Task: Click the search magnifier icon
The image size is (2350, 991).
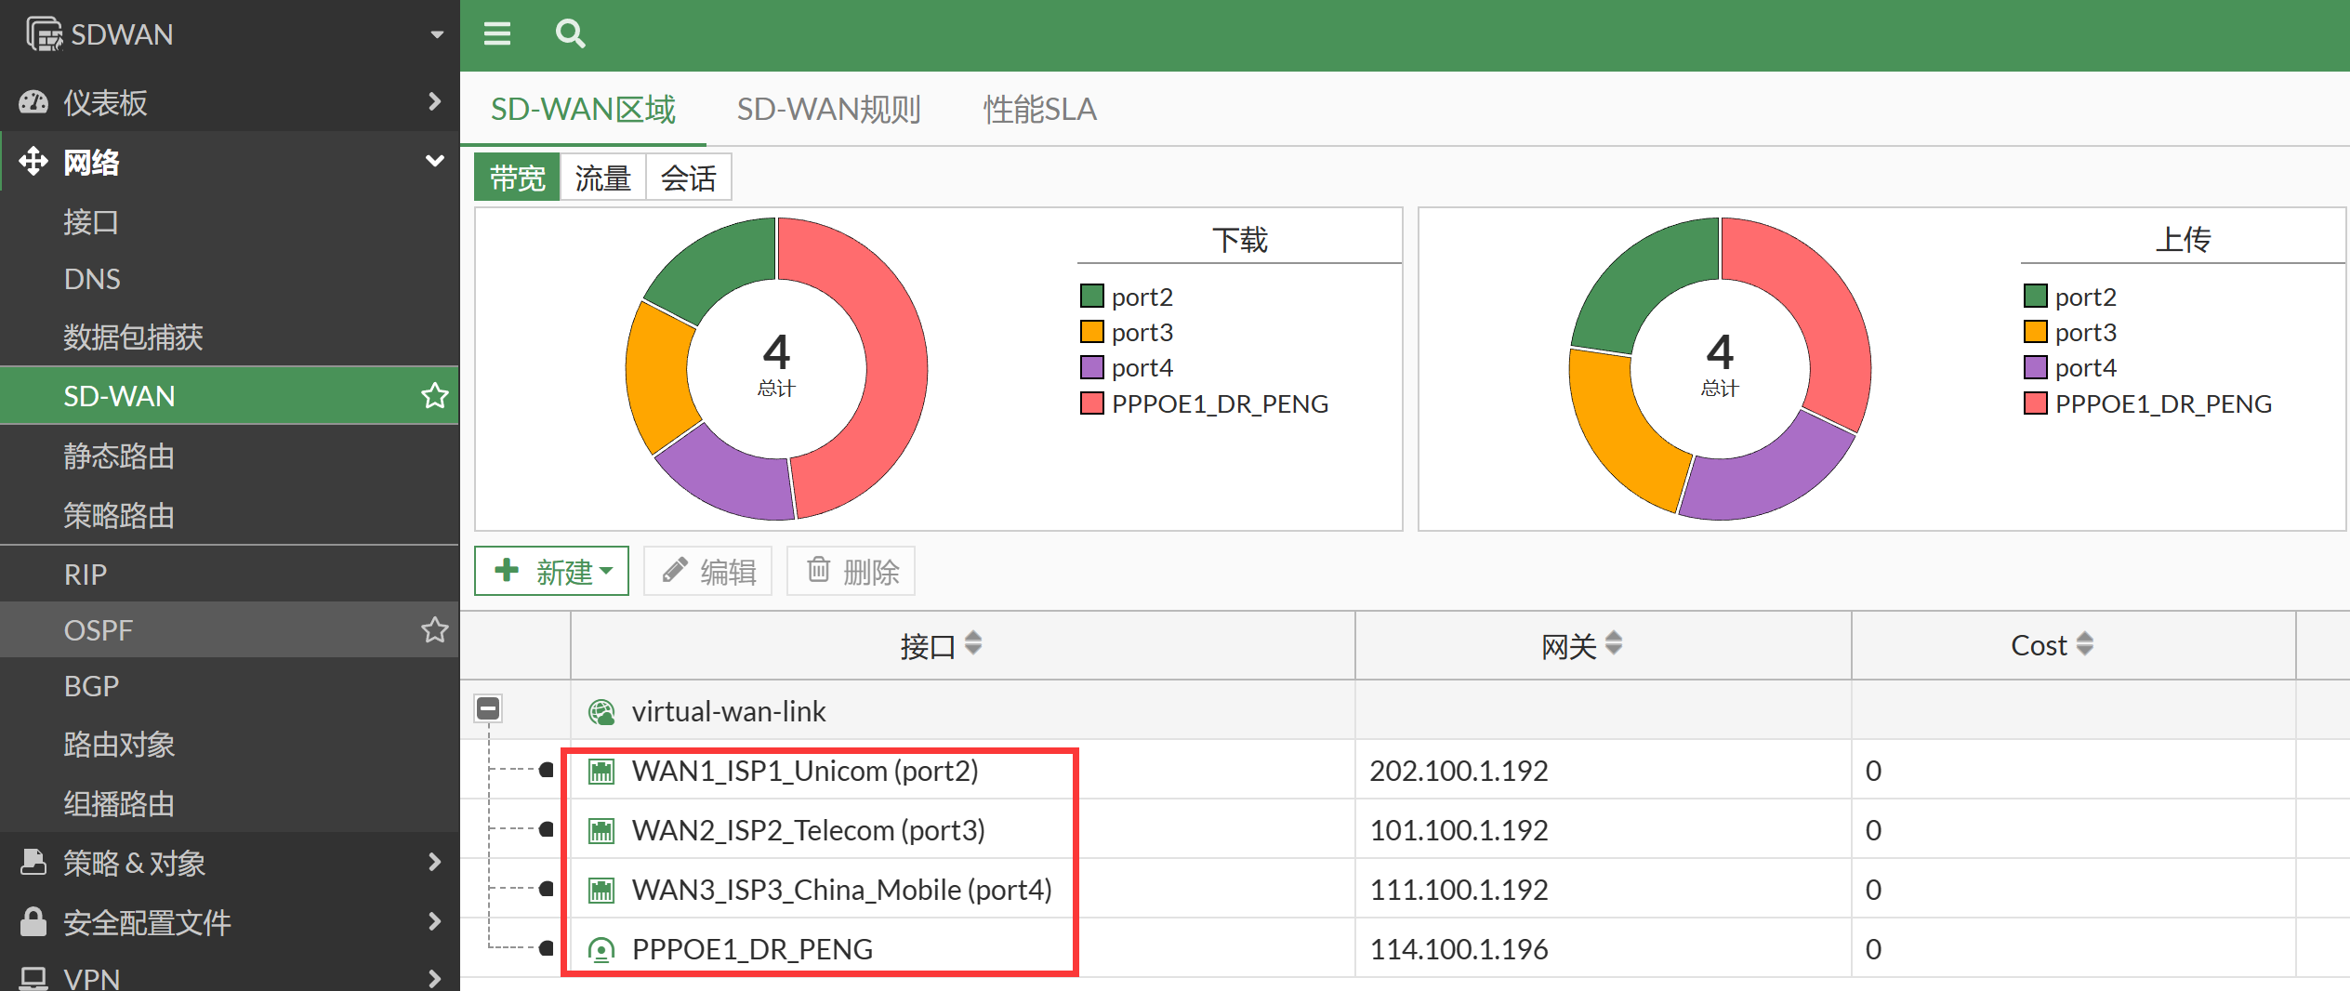Action: tap(570, 34)
